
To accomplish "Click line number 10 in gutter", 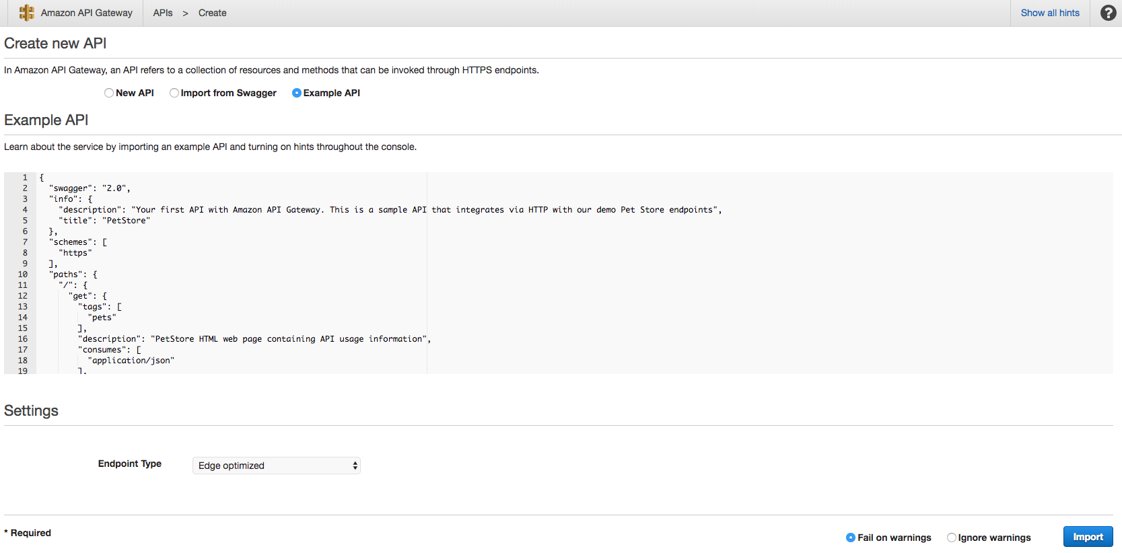I will click(x=23, y=274).
